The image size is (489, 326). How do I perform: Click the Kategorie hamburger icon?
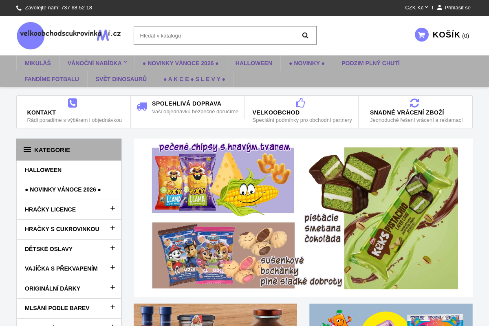(x=27, y=150)
